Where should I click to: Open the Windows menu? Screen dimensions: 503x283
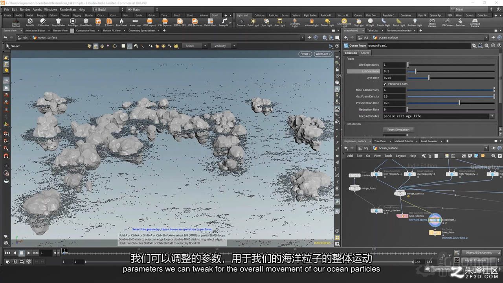[50, 9]
